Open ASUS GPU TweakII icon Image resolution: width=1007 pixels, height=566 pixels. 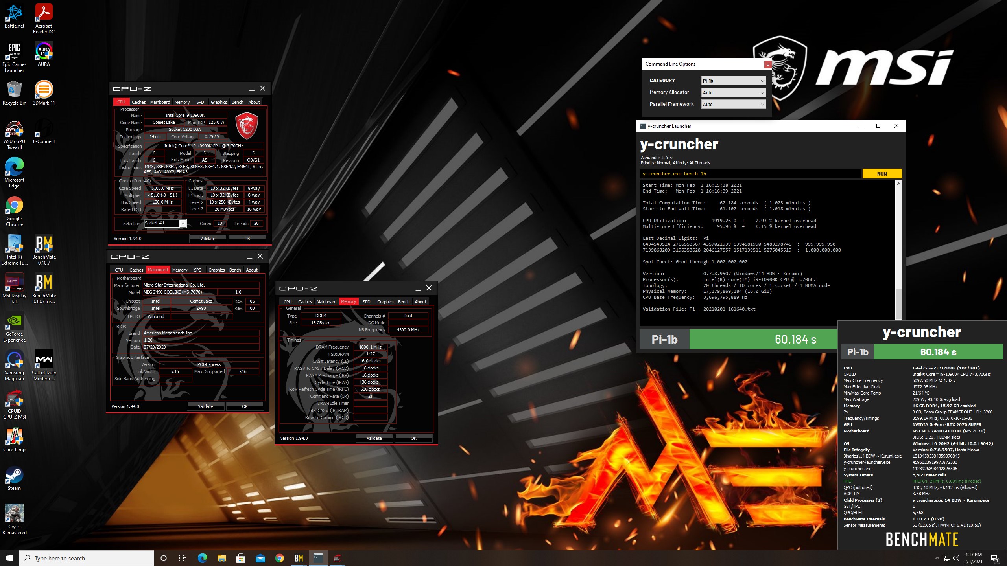[15, 135]
